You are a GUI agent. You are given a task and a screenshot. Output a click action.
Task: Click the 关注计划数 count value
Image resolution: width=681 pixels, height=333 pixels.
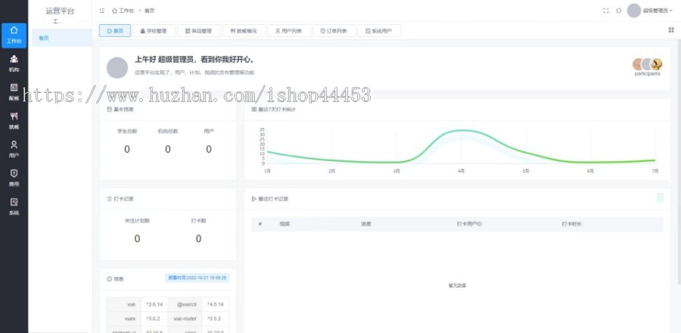pos(137,239)
